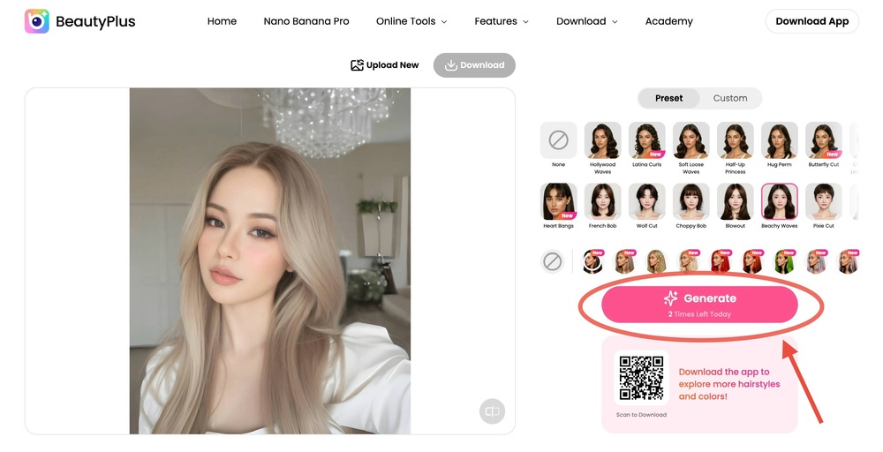Choose the Pixie Cut hairstyle
This screenshot has width=883, height=452.
coord(824,201)
